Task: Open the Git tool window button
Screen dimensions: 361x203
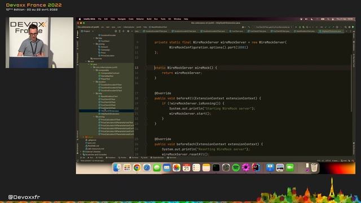Action: [x=83, y=158]
